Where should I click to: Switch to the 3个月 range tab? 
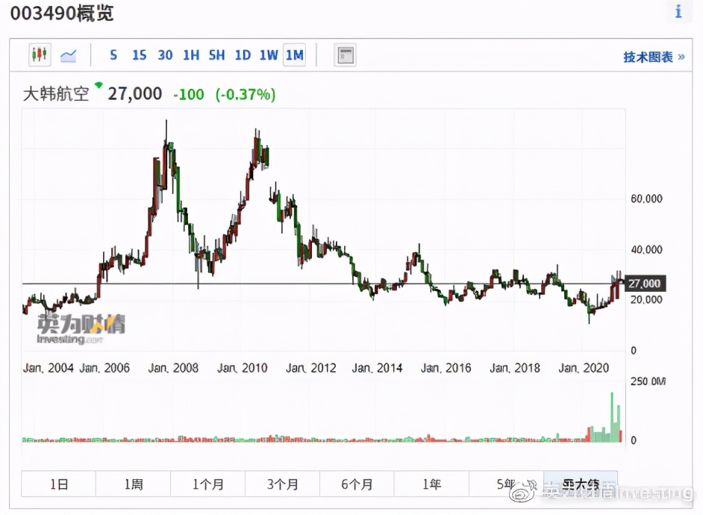coord(282,484)
